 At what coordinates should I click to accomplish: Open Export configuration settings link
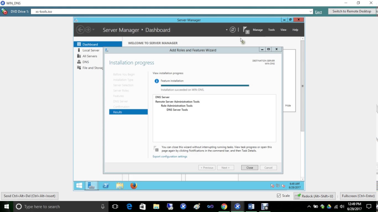click(x=170, y=156)
